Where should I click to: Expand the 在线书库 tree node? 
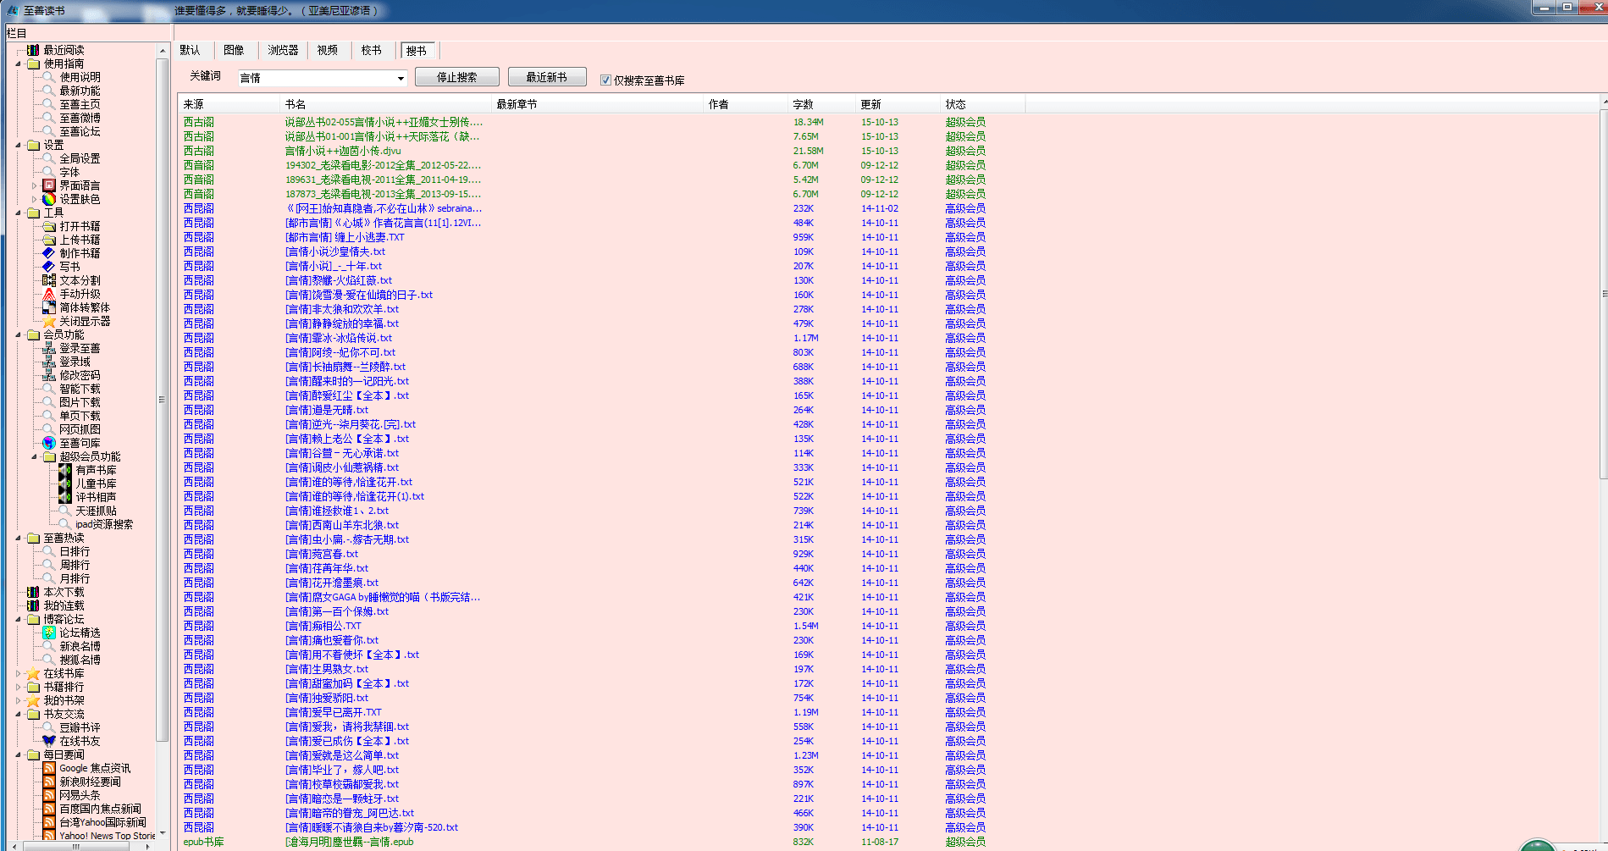19,674
